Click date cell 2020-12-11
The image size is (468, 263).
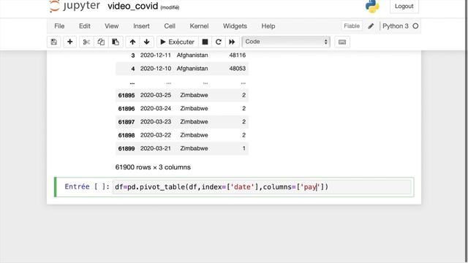[x=156, y=56]
